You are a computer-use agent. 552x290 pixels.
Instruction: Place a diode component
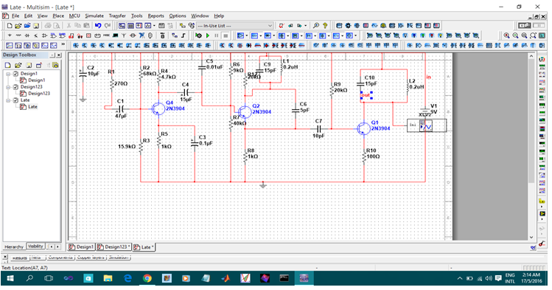[27, 35]
